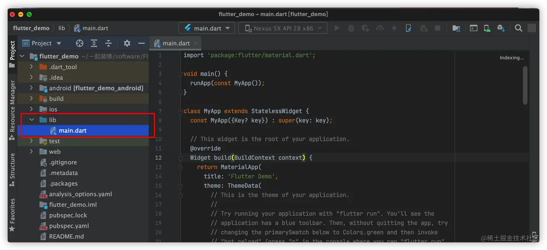Open the Structure side tab
This screenshot has width=547, height=250.
(12, 170)
